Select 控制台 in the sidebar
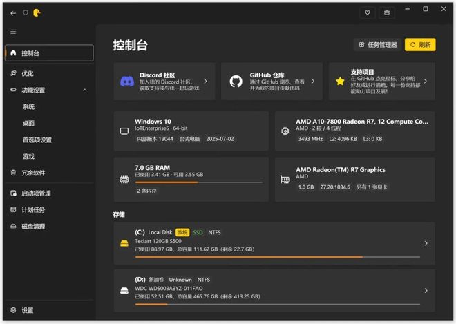Screen dimensions: 456x324 point(50,53)
